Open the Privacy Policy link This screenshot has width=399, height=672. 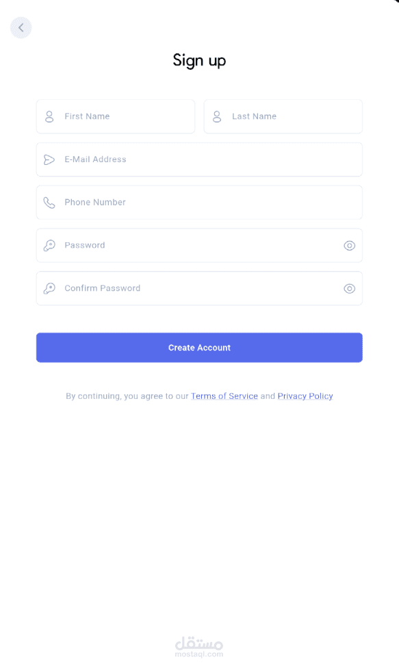coord(305,396)
